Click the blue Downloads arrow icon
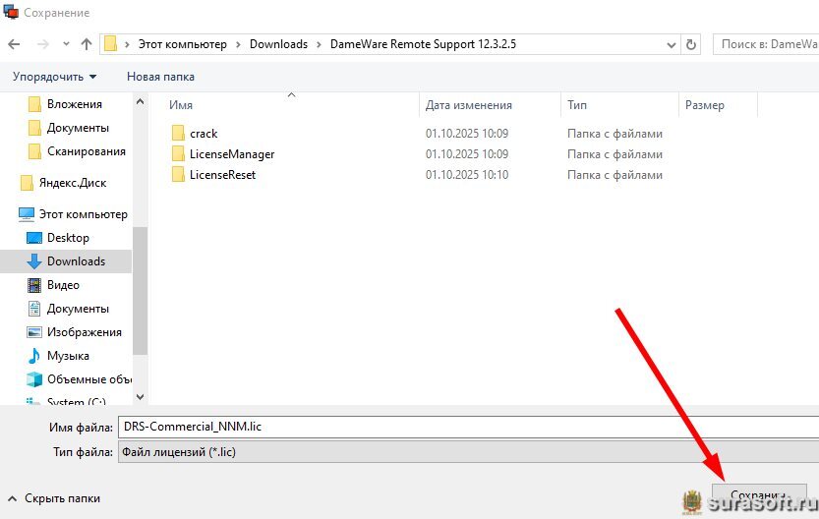 [x=34, y=261]
